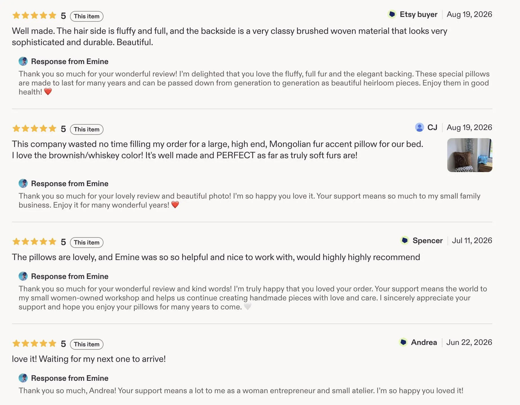The height and width of the screenshot is (405, 520).
Task: Click the This item tag on Etsy buyer review
Action: 87,16
